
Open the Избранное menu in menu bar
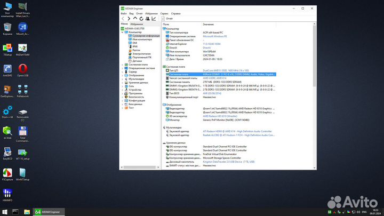(151, 13)
